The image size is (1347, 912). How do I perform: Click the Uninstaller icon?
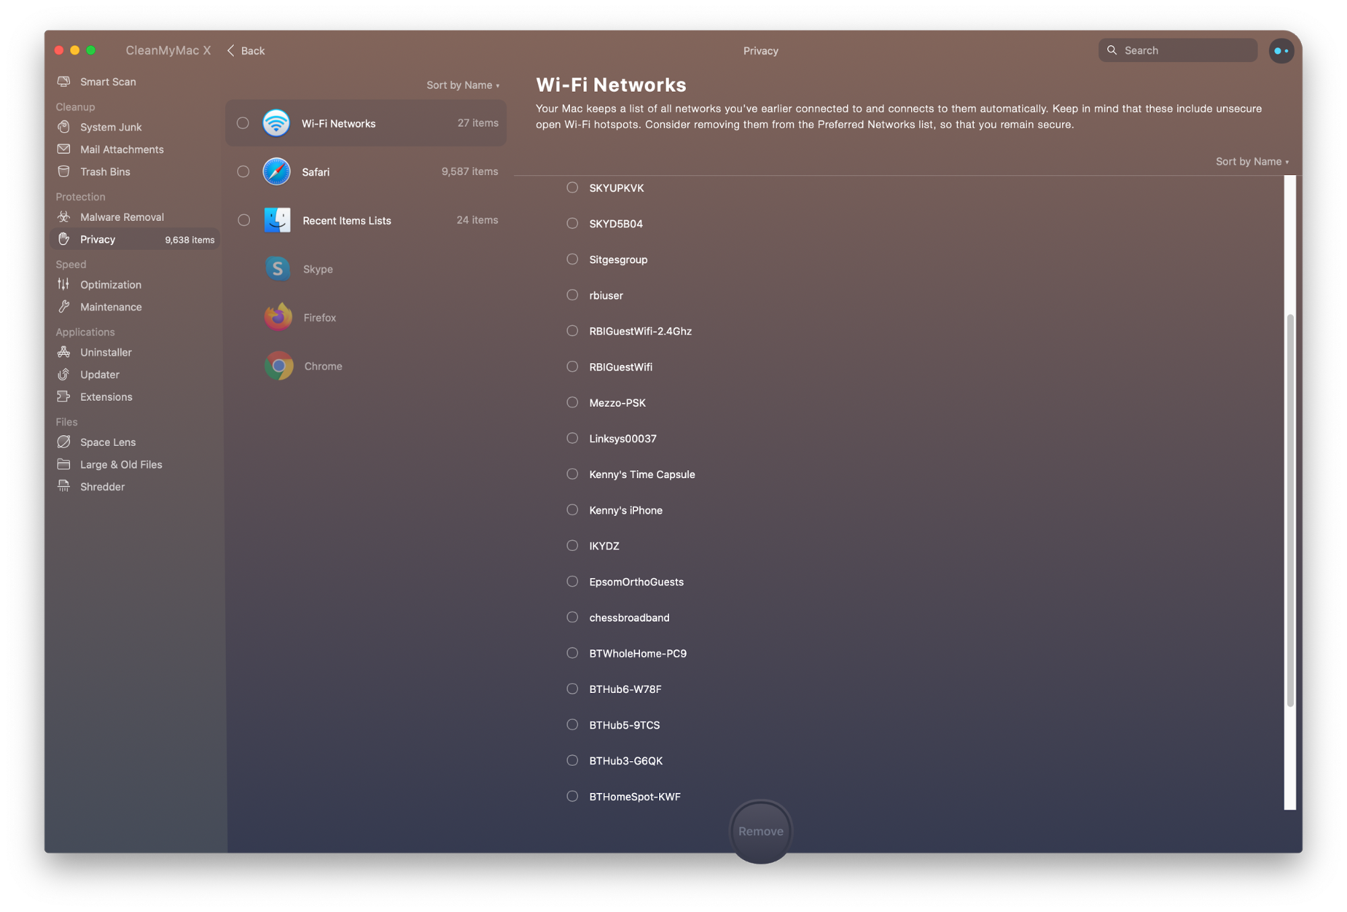64,352
